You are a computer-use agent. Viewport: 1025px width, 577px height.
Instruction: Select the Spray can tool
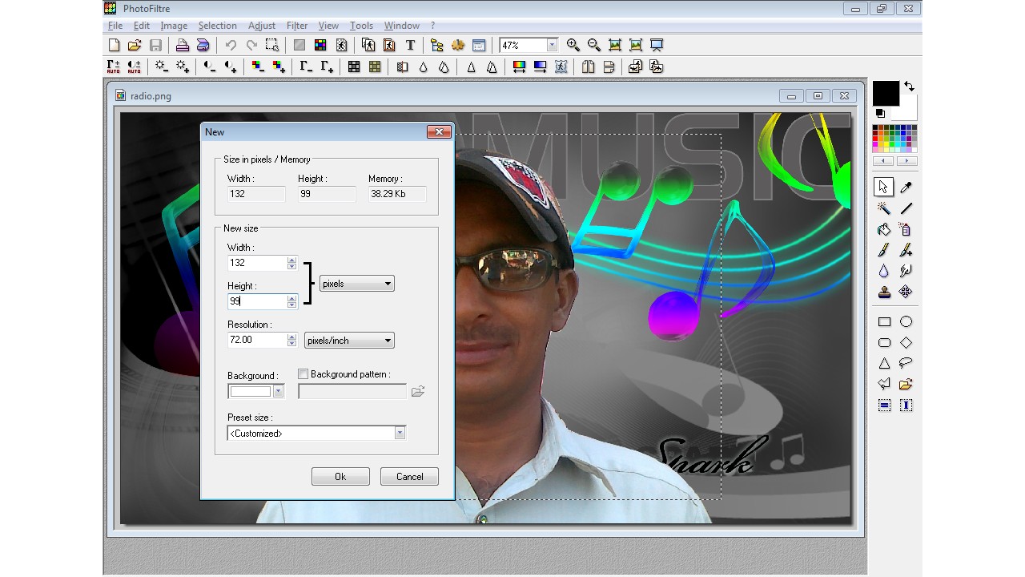[906, 229]
